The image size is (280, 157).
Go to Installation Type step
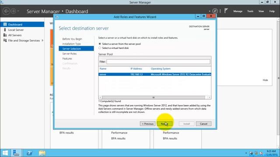pos(71,44)
